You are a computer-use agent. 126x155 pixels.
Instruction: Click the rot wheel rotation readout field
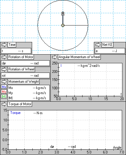point(25,76)
